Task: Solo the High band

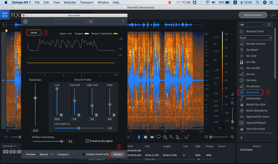Action: pyautogui.click(x=114, y=115)
